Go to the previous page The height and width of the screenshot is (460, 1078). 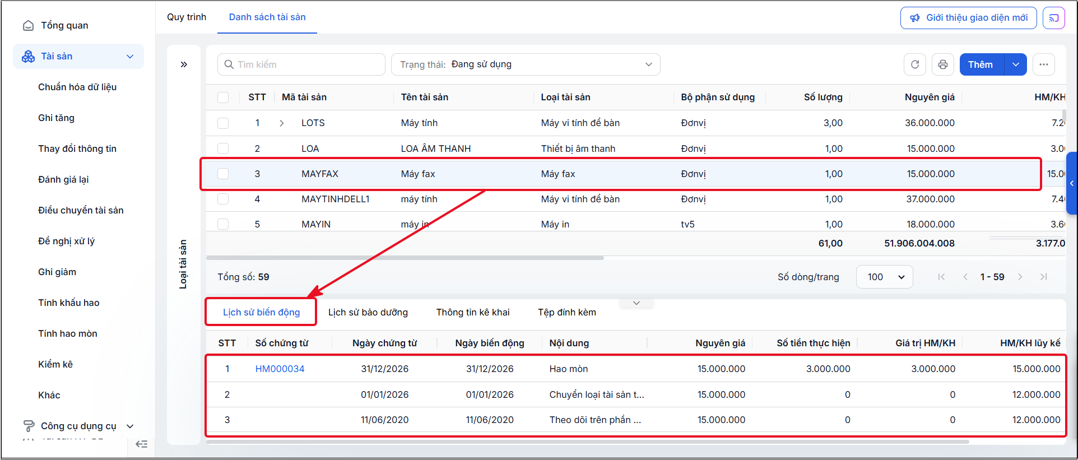click(x=965, y=277)
